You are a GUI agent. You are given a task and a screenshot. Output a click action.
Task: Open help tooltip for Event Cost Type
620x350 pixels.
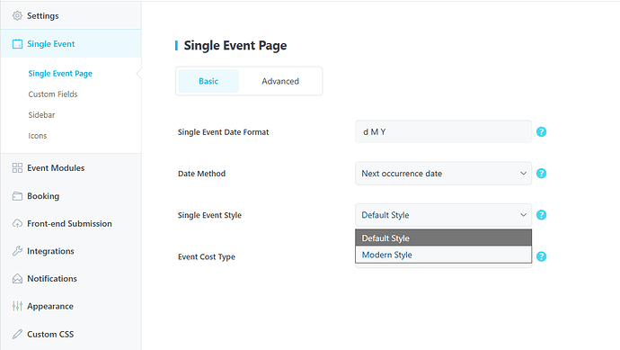541,256
